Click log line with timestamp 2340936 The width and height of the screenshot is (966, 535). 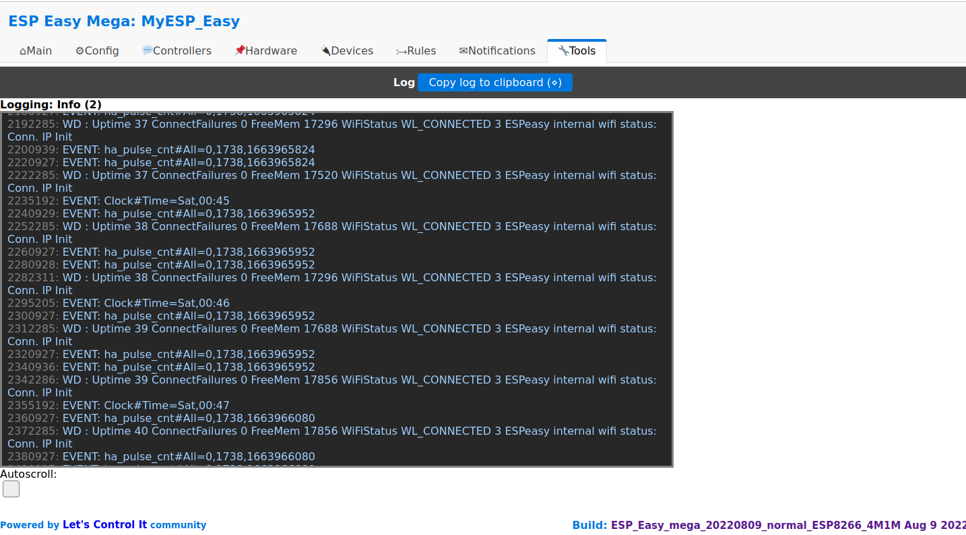pos(161,367)
